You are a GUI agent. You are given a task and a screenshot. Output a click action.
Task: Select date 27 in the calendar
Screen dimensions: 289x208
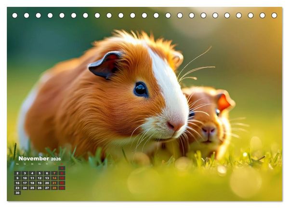pyautogui.click(x=47, y=188)
